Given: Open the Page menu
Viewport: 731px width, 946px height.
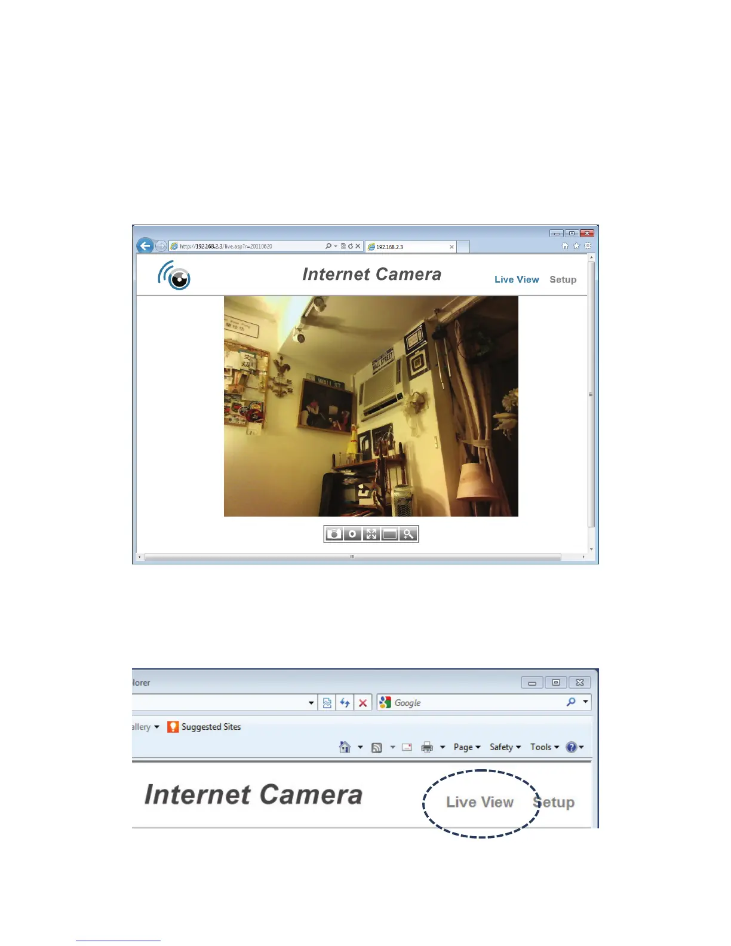Looking at the screenshot, I should [467, 747].
